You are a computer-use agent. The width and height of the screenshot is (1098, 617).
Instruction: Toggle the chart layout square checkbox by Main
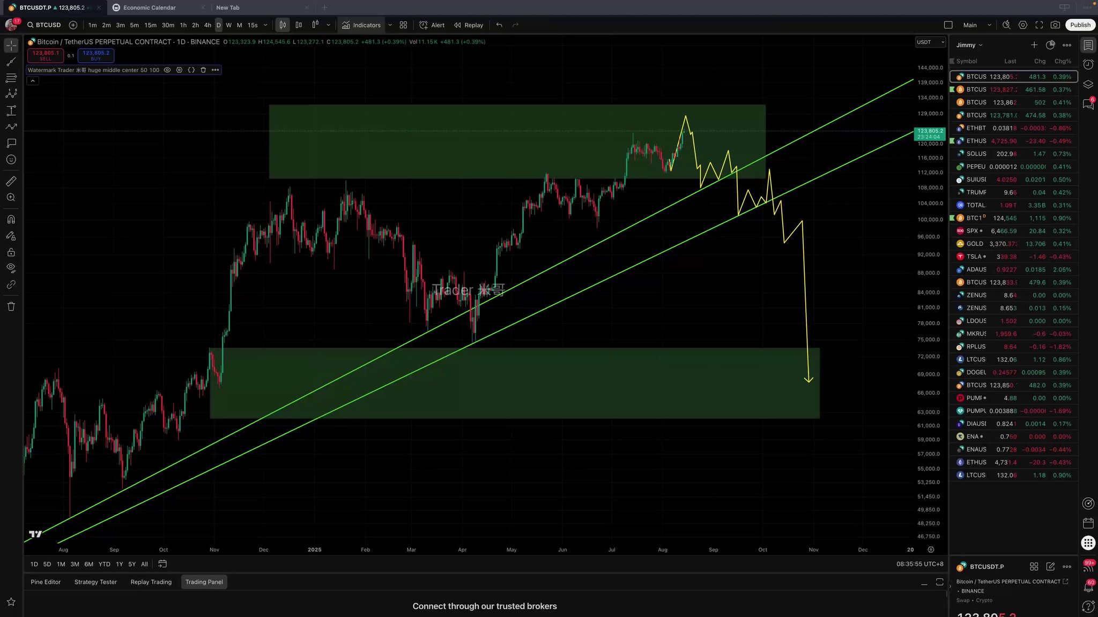[948, 25]
